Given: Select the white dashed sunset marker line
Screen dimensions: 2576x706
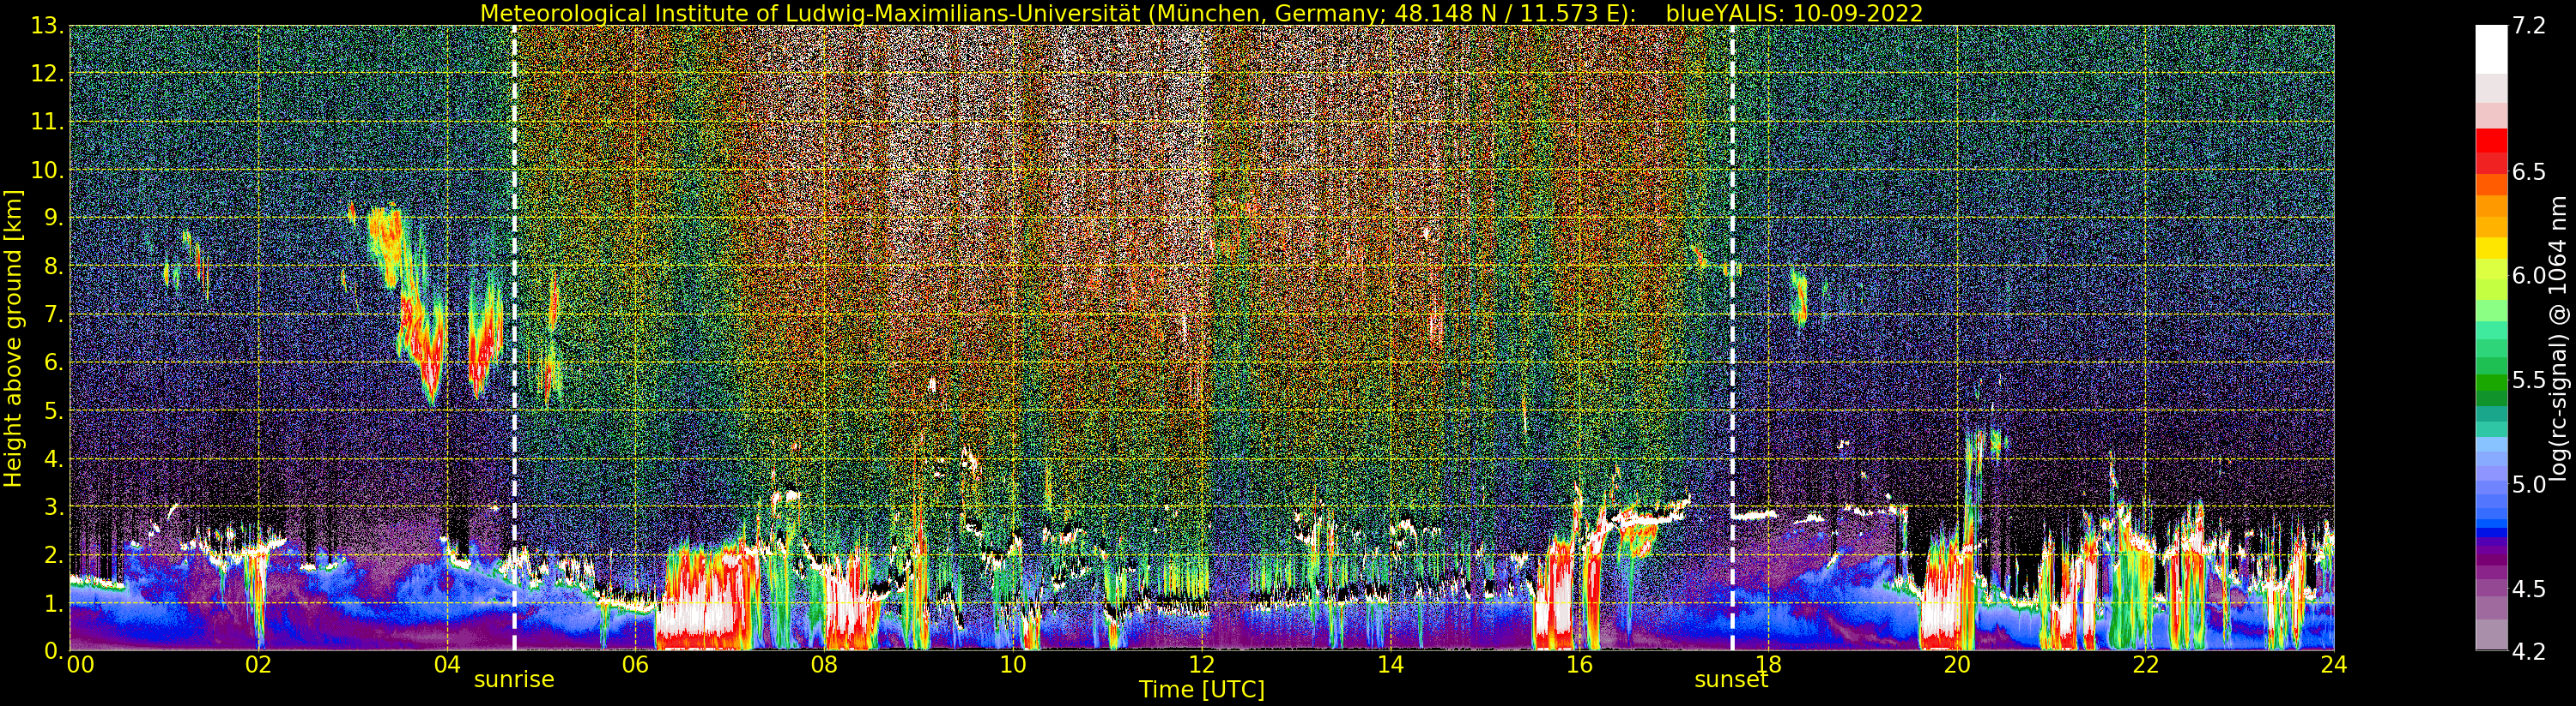Looking at the screenshot, I should (x=1732, y=338).
